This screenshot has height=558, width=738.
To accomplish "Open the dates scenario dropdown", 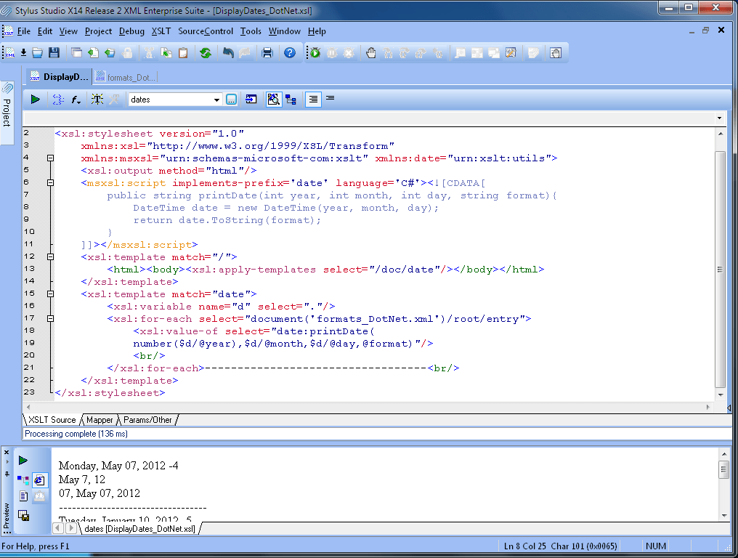I will click(216, 100).
